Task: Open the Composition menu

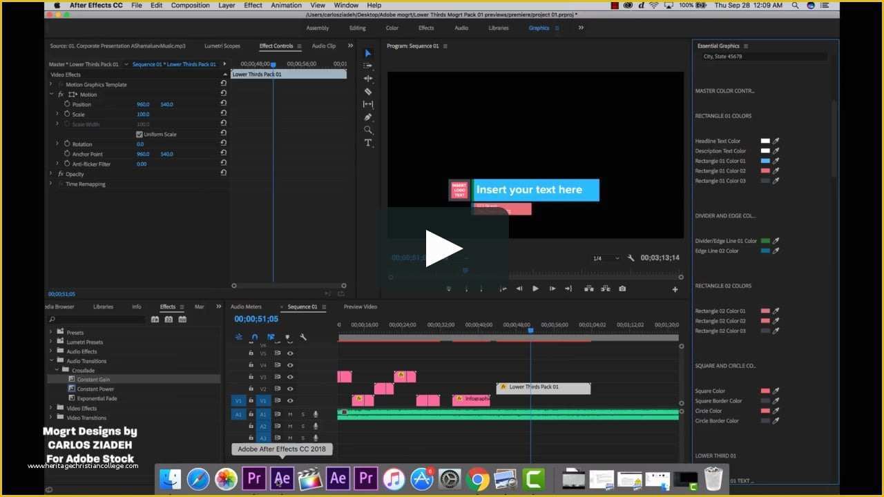Action: pyautogui.click(x=190, y=5)
